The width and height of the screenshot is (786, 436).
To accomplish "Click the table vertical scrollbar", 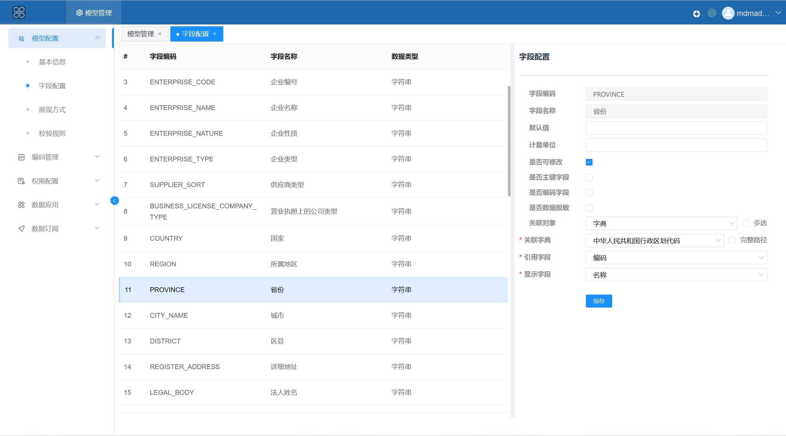I will (x=509, y=141).
